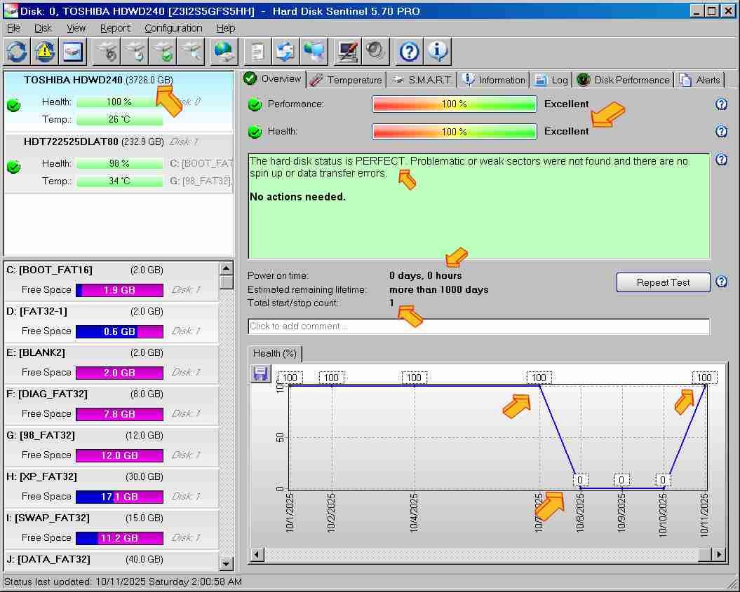This screenshot has height=592, width=740.
Task: Click the speaker sound toolbar icon
Action: click(375, 52)
